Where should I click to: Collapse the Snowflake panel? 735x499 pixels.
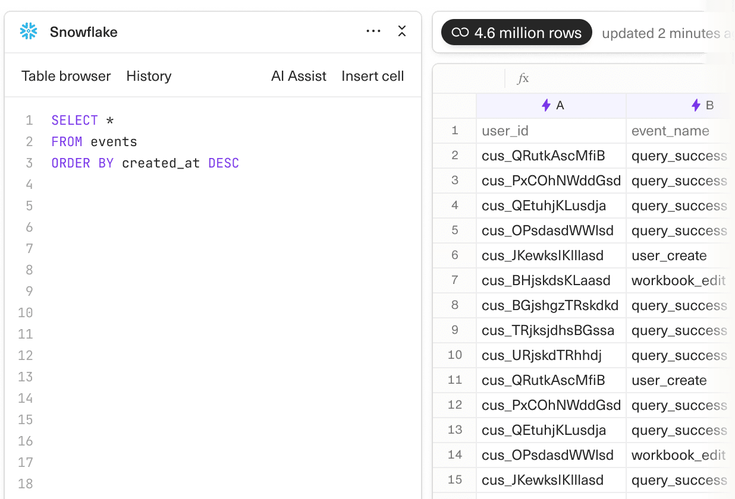coord(402,32)
